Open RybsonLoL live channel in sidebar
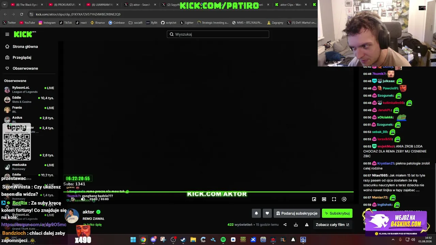436x245 pixels. tap(30, 89)
